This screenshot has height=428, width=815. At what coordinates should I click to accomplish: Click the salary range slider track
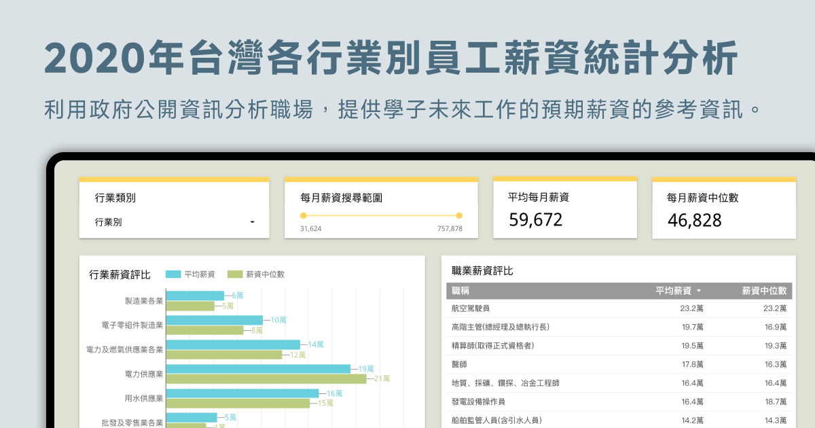381,215
